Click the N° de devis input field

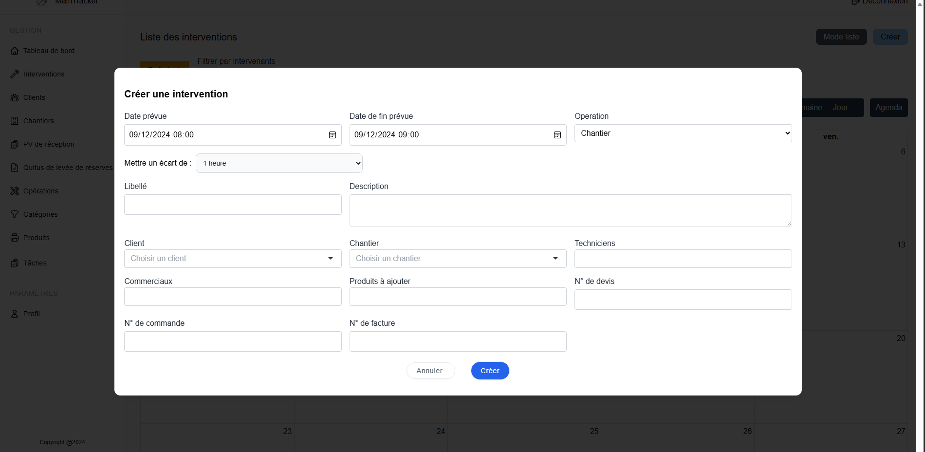point(683,300)
